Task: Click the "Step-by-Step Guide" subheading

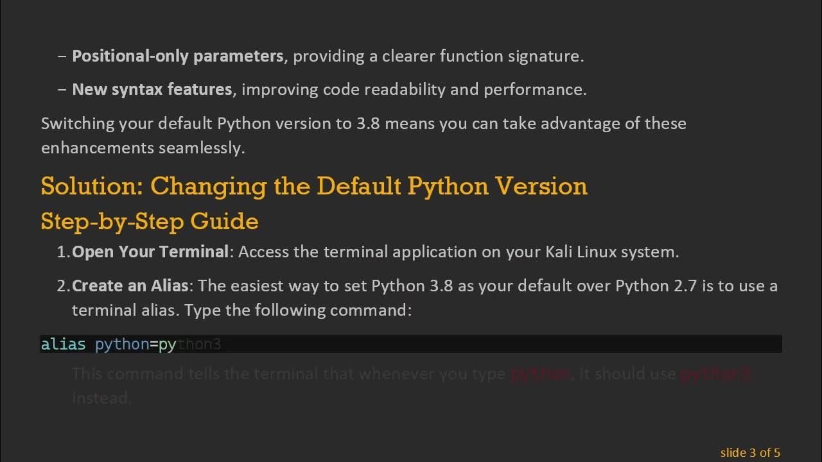Action: (x=150, y=221)
